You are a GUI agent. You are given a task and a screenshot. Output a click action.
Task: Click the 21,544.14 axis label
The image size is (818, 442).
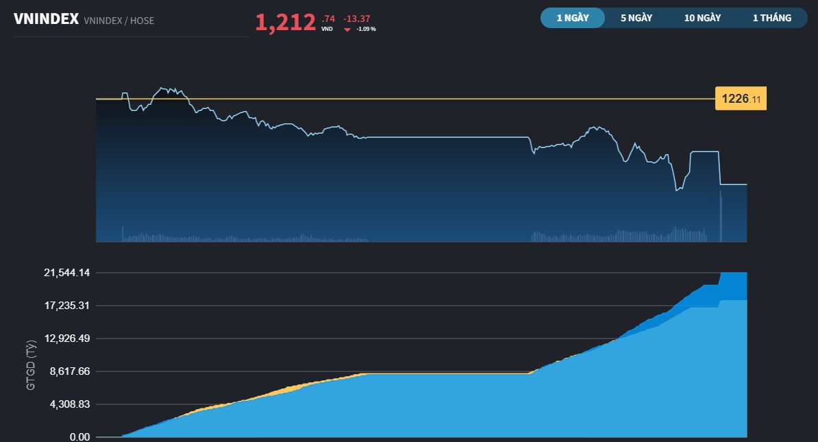66,273
